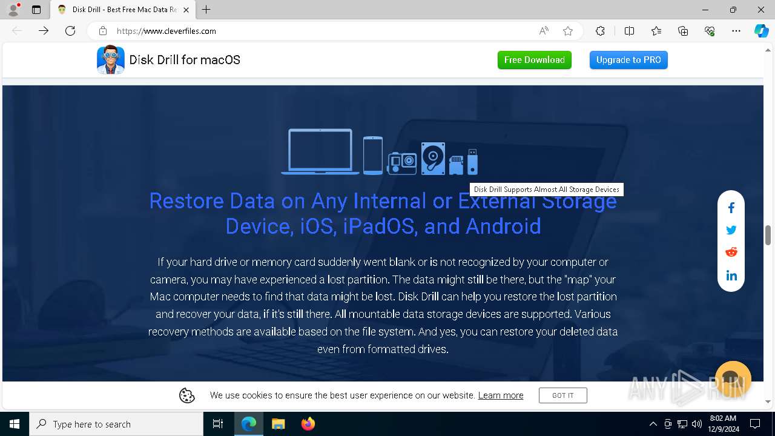The image size is (775, 436).
Task: Open the Copilot sidebar
Action: [761, 31]
